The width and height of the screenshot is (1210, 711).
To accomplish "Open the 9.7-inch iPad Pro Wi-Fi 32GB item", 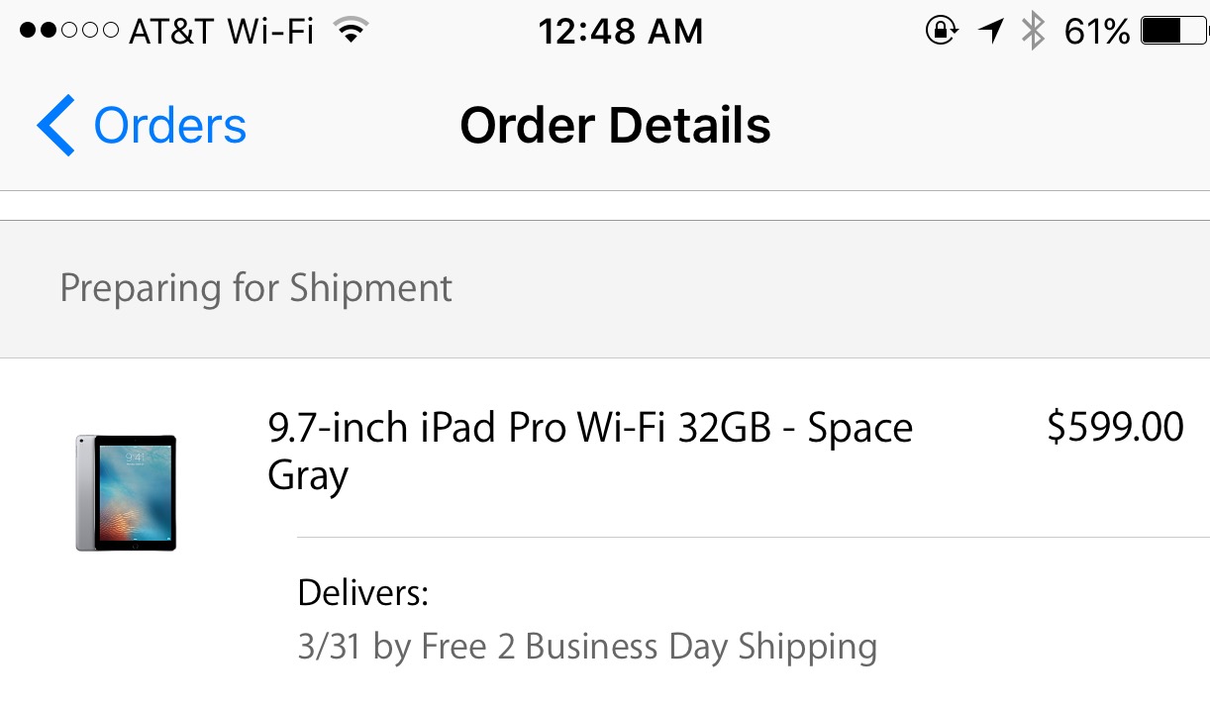I will 535,428.
